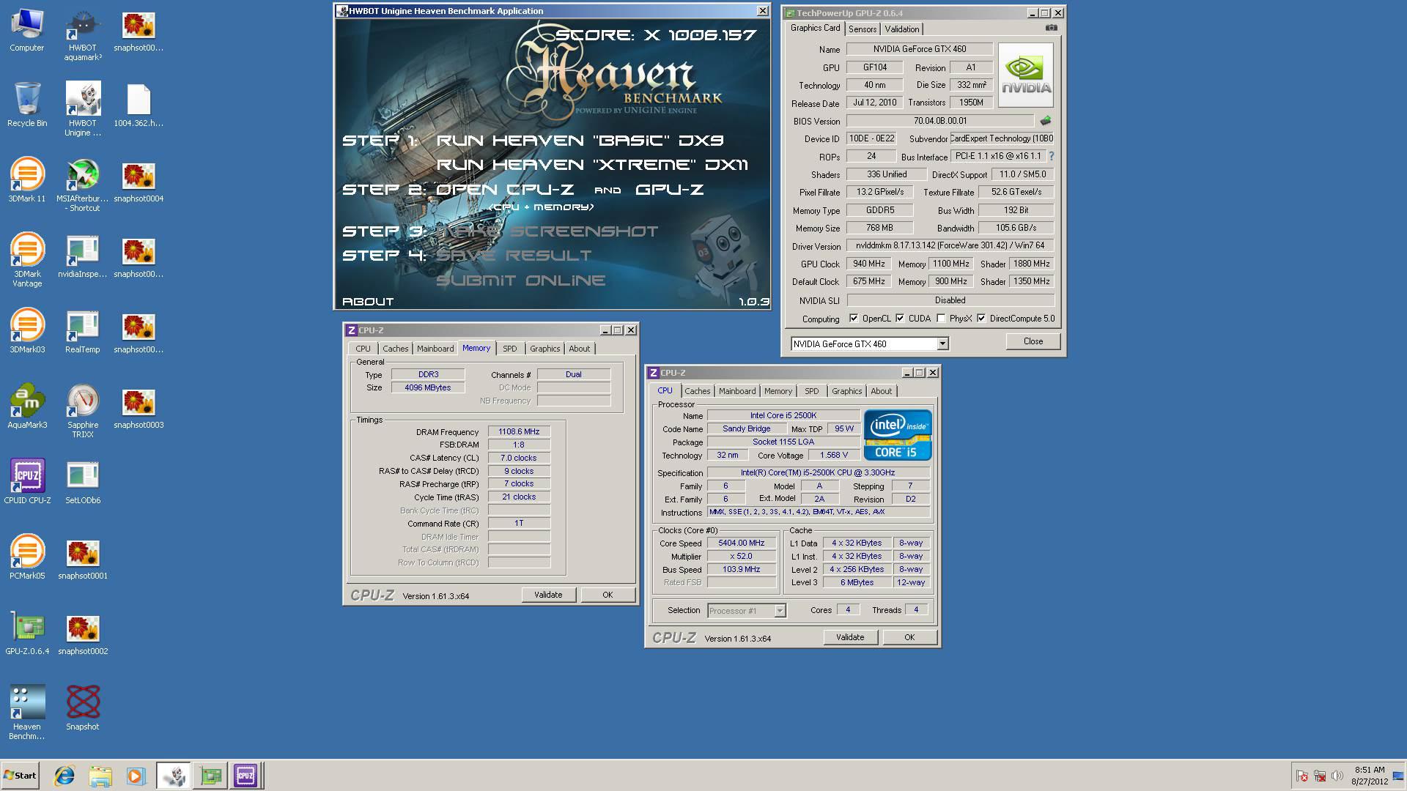Open the Sapphire TRIXX desktop icon

[x=83, y=410]
